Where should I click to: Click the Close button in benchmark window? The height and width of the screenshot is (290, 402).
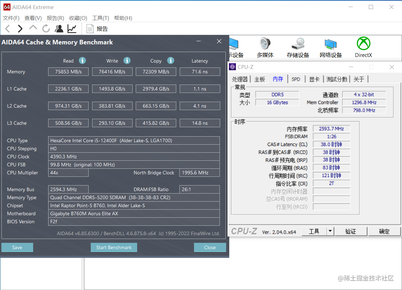point(210,247)
